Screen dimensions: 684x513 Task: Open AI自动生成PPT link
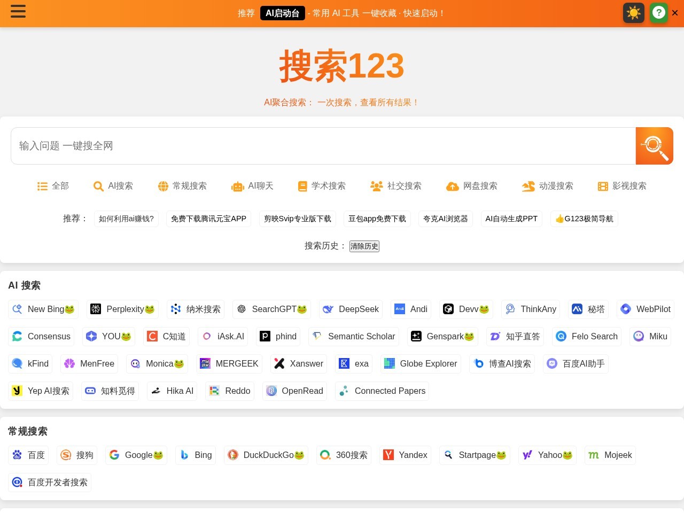[511, 219]
